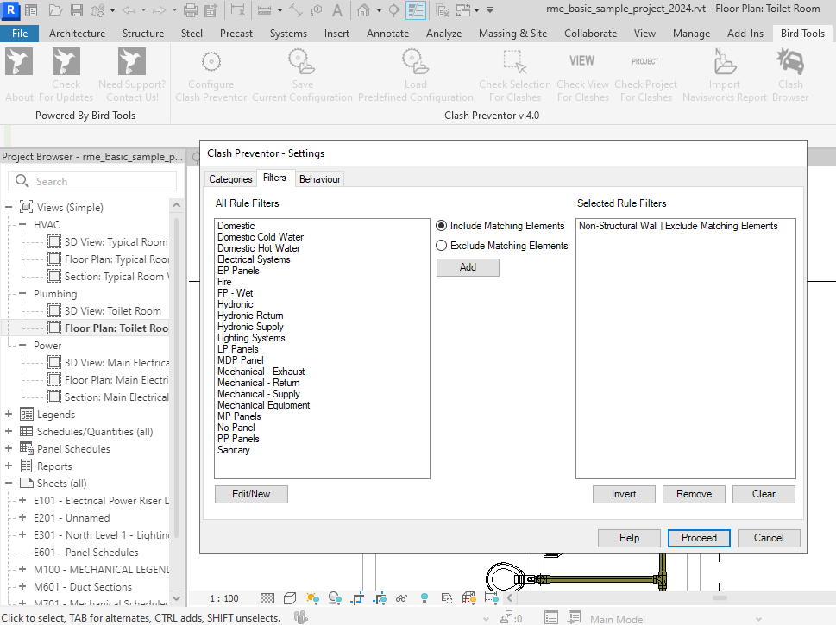Open the Systems ribbon tab

point(288,34)
